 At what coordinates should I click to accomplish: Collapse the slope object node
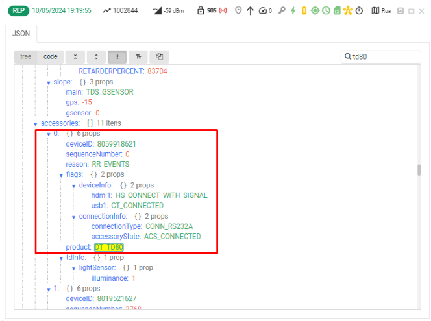pos(48,82)
